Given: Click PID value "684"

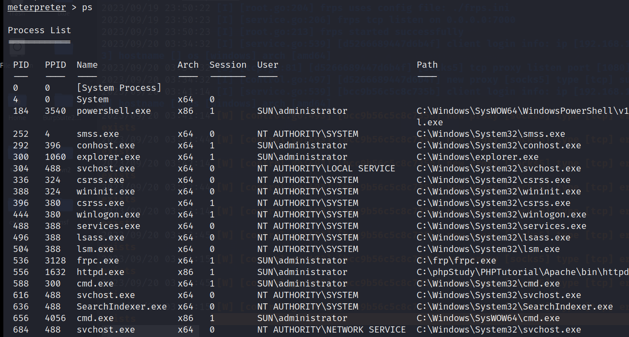Looking at the screenshot, I should point(21,329).
